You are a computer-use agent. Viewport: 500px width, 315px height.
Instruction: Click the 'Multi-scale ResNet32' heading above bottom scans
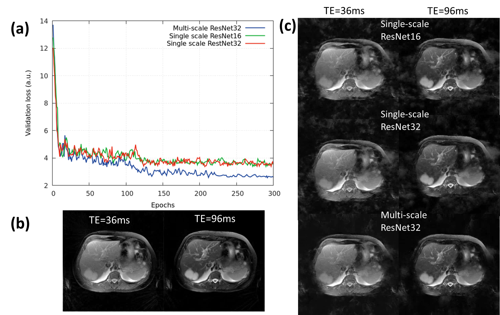click(x=404, y=221)
